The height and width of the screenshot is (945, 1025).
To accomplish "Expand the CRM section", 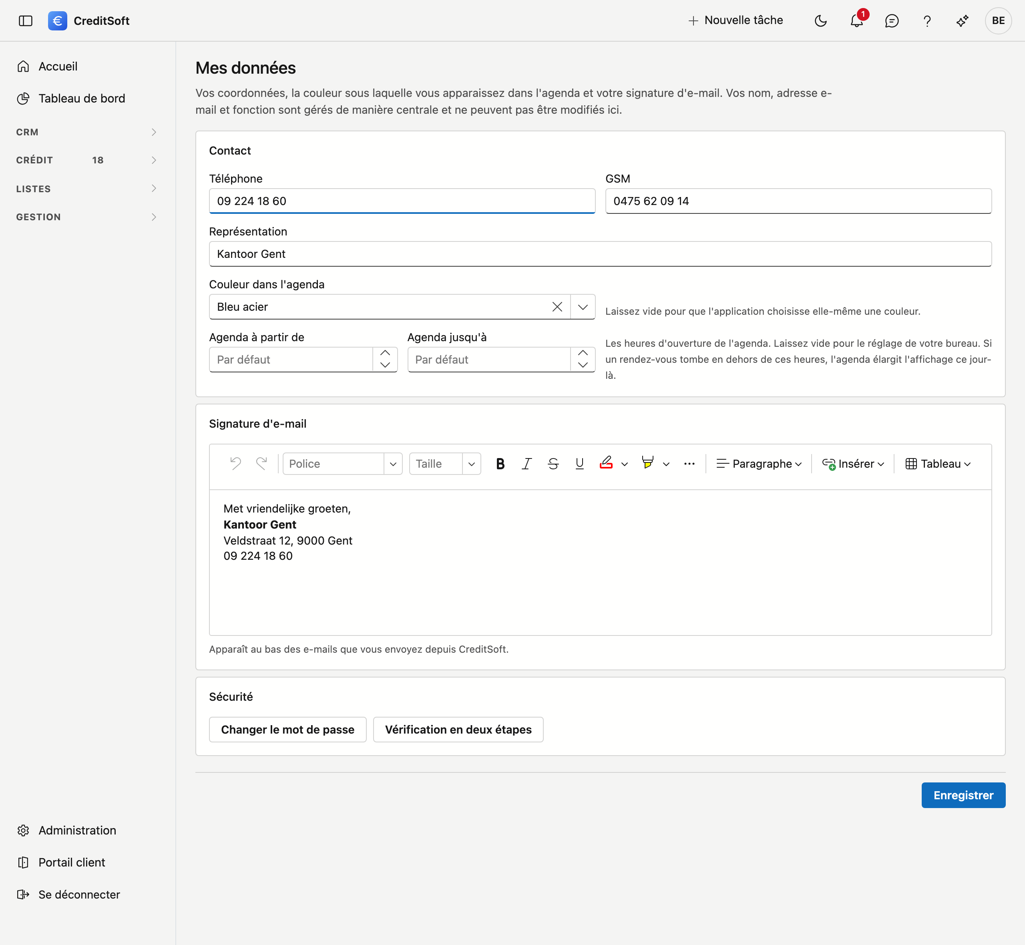I will [87, 133].
